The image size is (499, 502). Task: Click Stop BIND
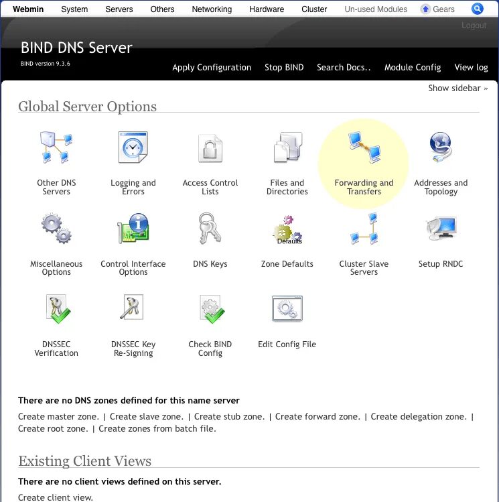284,67
